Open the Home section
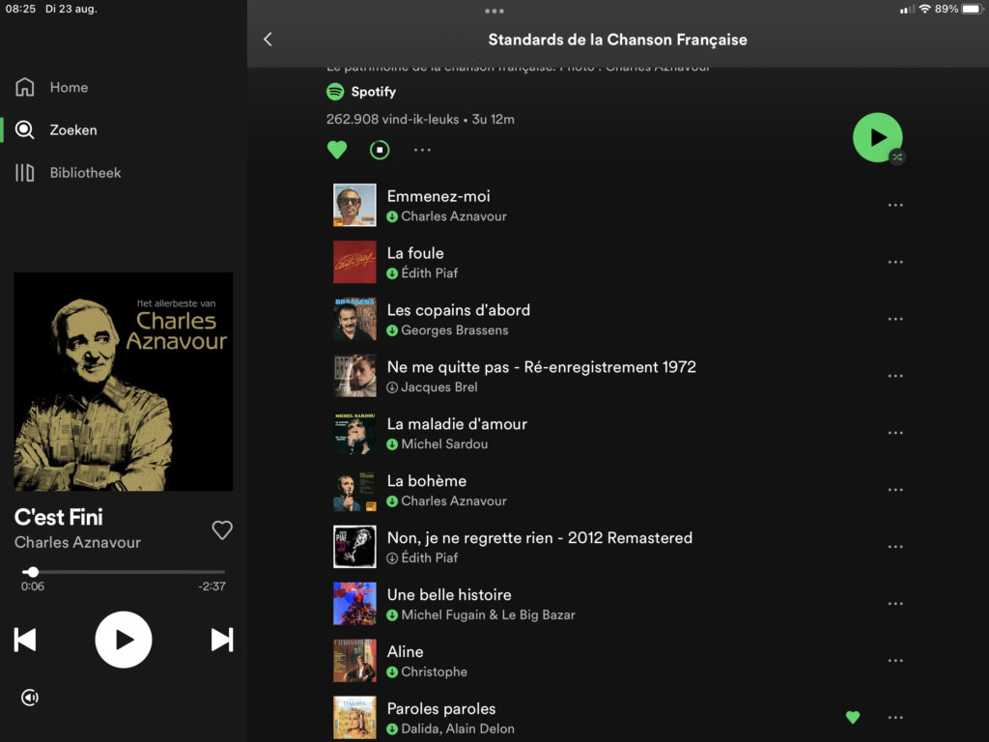The image size is (989, 742). (52, 87)
